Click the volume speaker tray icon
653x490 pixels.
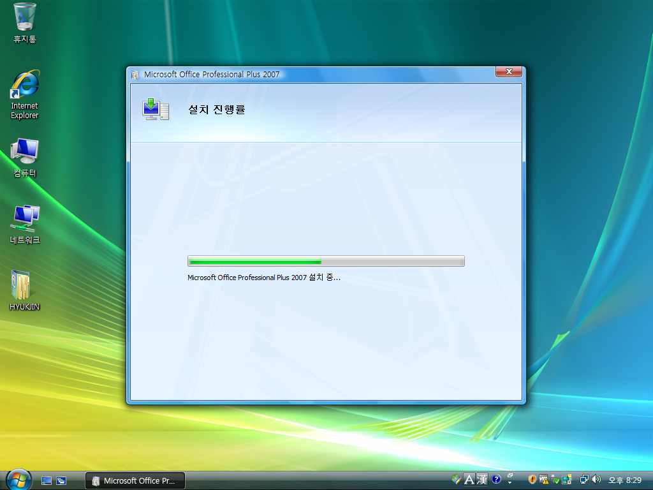pos(596,479)
